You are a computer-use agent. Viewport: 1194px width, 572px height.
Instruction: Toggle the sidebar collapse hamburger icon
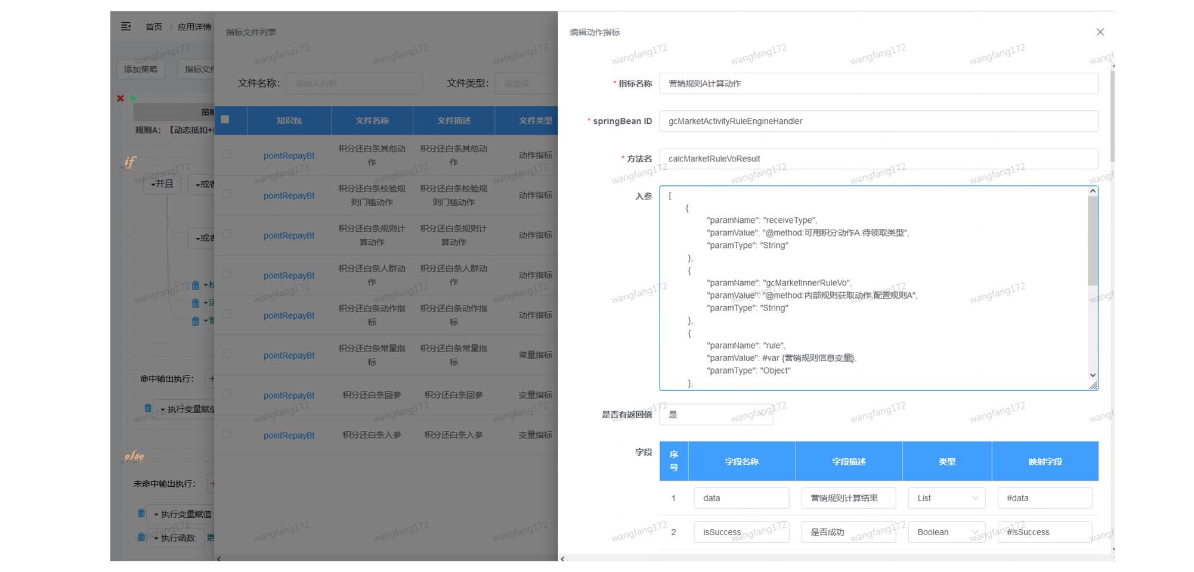click(x=126, y=26)
